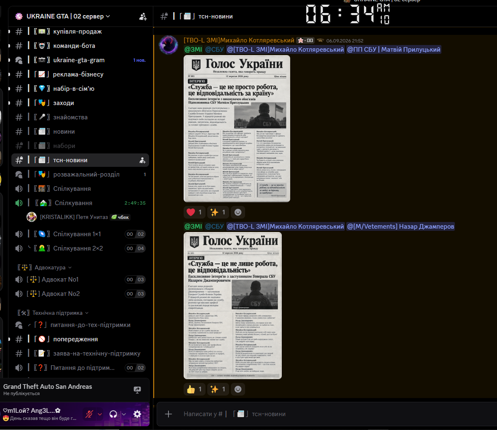Open розважальний-розділ forum channel

[x=80, y=174]
